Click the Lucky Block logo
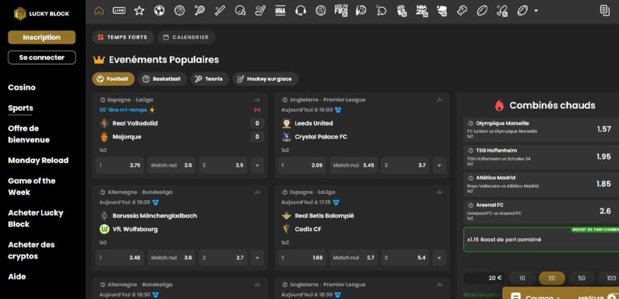619x299 pixels. coord(42,13)
